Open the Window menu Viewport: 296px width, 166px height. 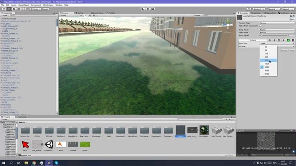pyautogui.click(x=59, y=5)
